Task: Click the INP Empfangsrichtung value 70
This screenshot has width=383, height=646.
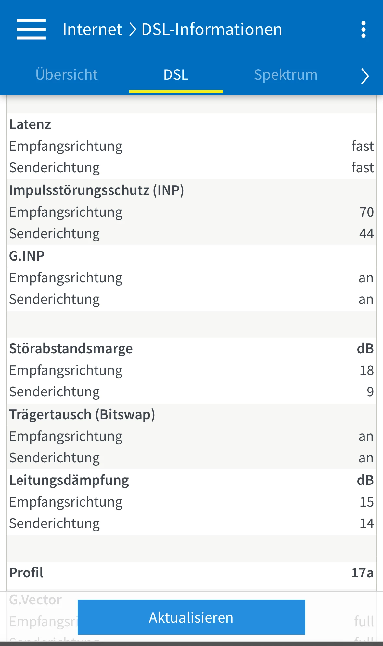Action: click(x=366, y=212)
